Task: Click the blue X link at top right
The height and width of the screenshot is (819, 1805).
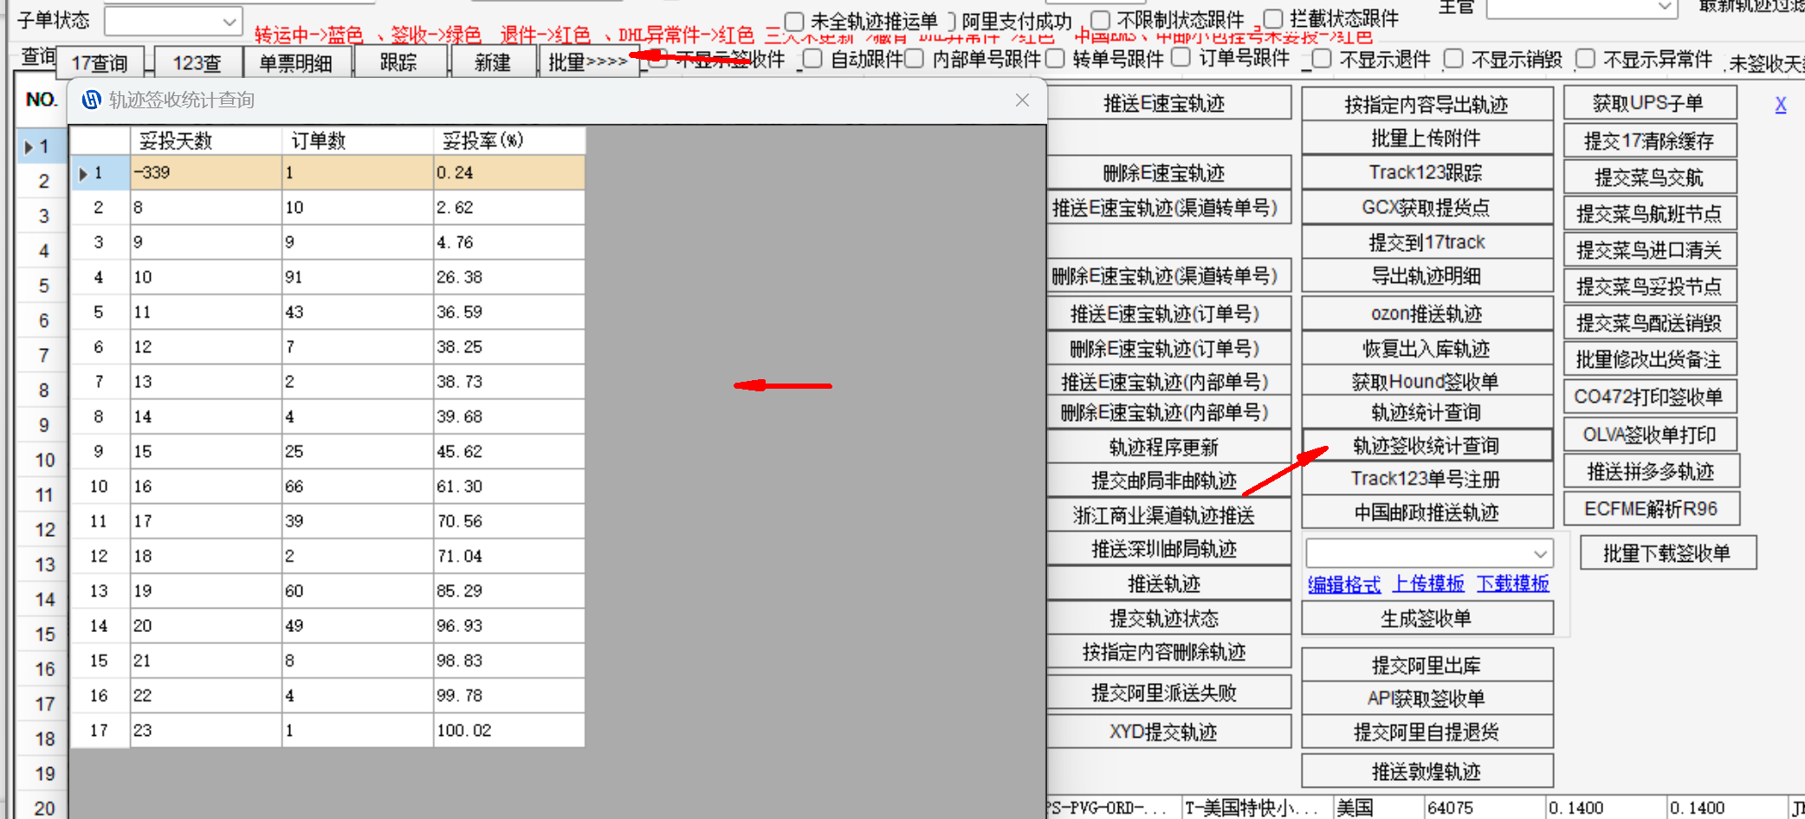Action: coord(1780,105)
